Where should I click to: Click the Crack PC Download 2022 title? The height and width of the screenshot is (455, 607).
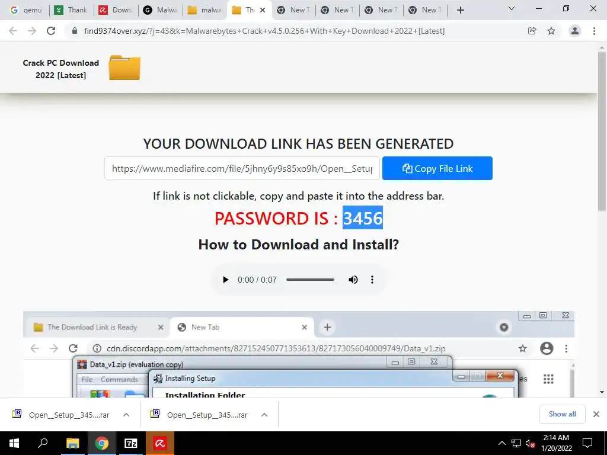tap(61, 69)
